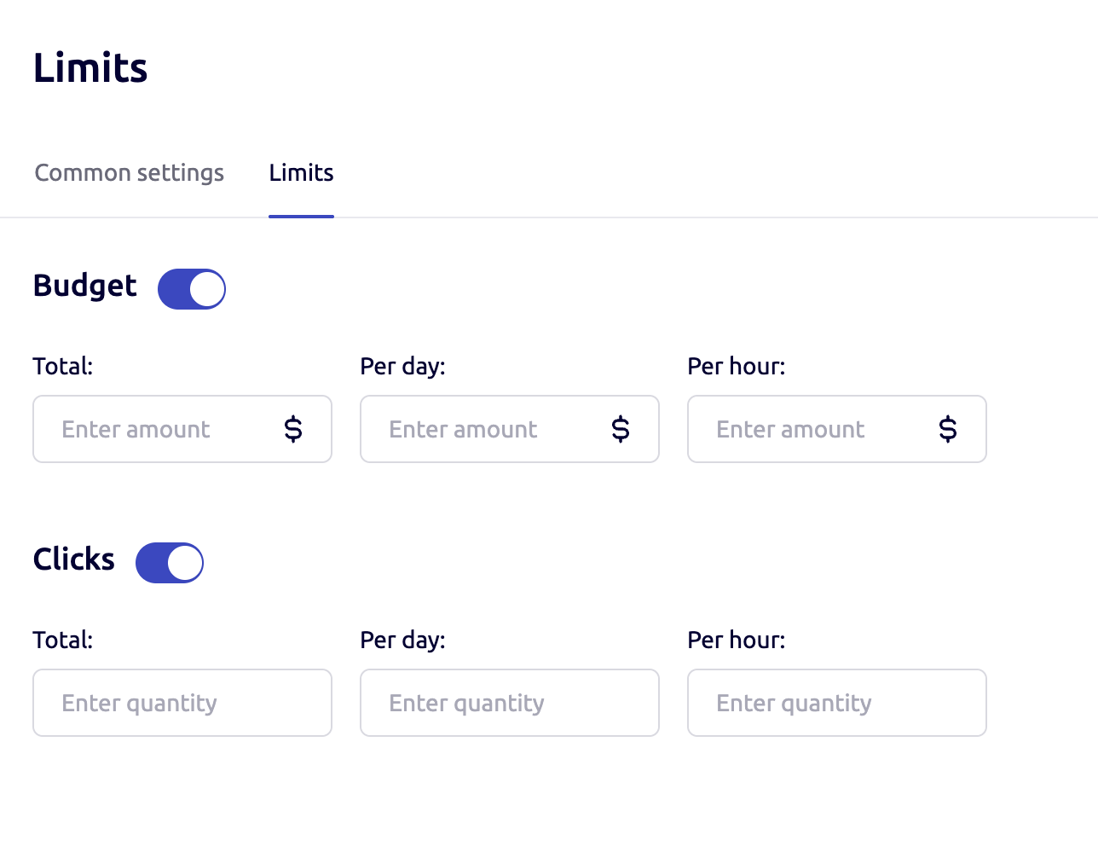
Task: Click the Budget section heading
Action: (85, 286)
